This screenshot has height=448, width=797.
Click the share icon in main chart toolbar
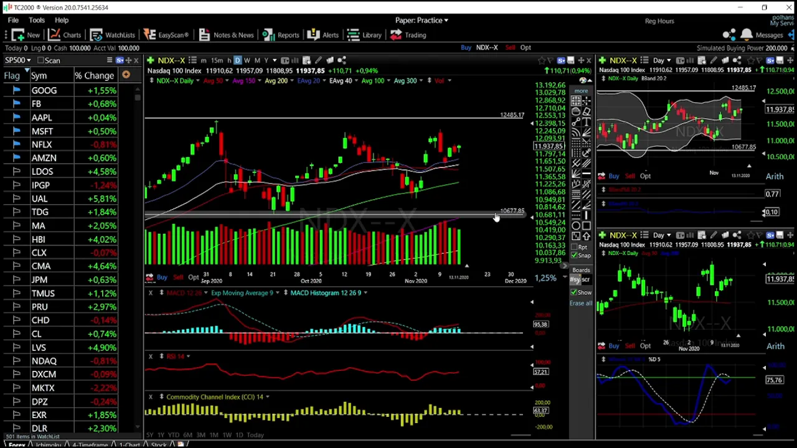click(x=342, y=60)
